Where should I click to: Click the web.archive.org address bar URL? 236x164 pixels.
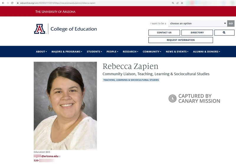[x=58, y=3]
